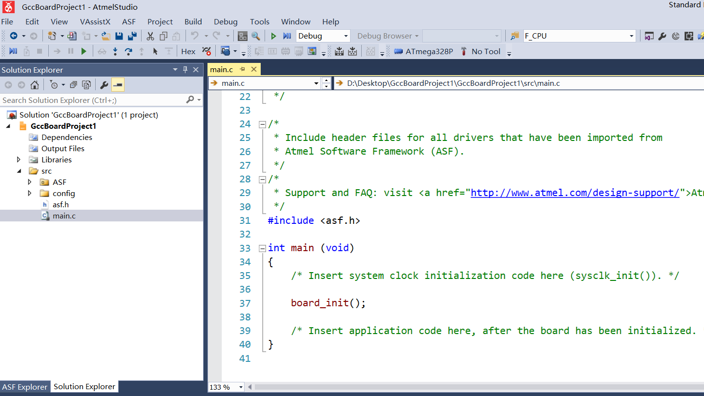
Task: Select Dependencies tree item
Action: (67, 137)
